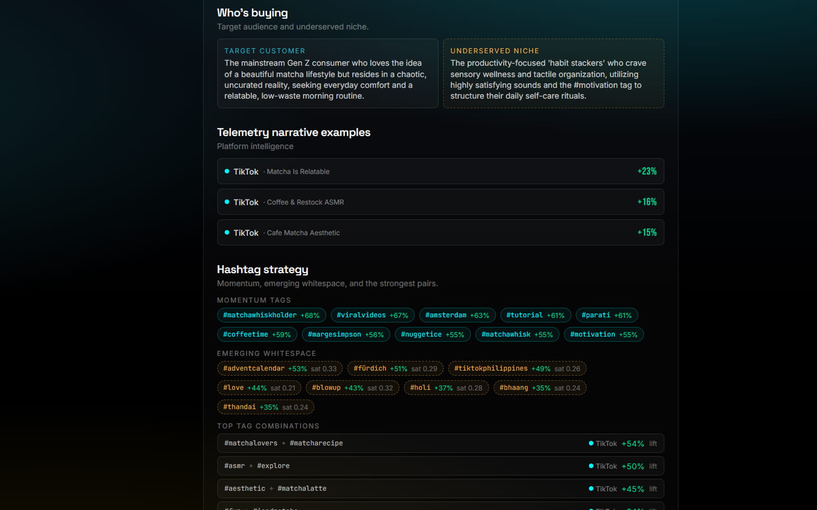Viewport: 817px width, 510px height.
Task: Pick the #love +44% whitespace tag
Action: [x=259, y=388]
